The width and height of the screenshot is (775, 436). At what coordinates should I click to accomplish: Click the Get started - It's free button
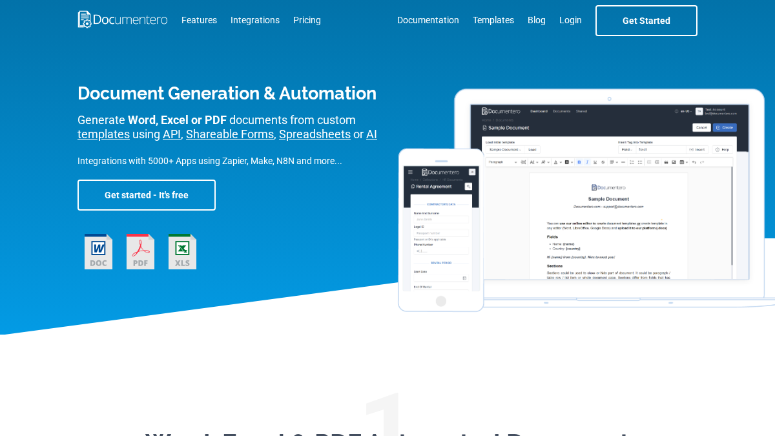pyautogui.click(x=147, y=195)
